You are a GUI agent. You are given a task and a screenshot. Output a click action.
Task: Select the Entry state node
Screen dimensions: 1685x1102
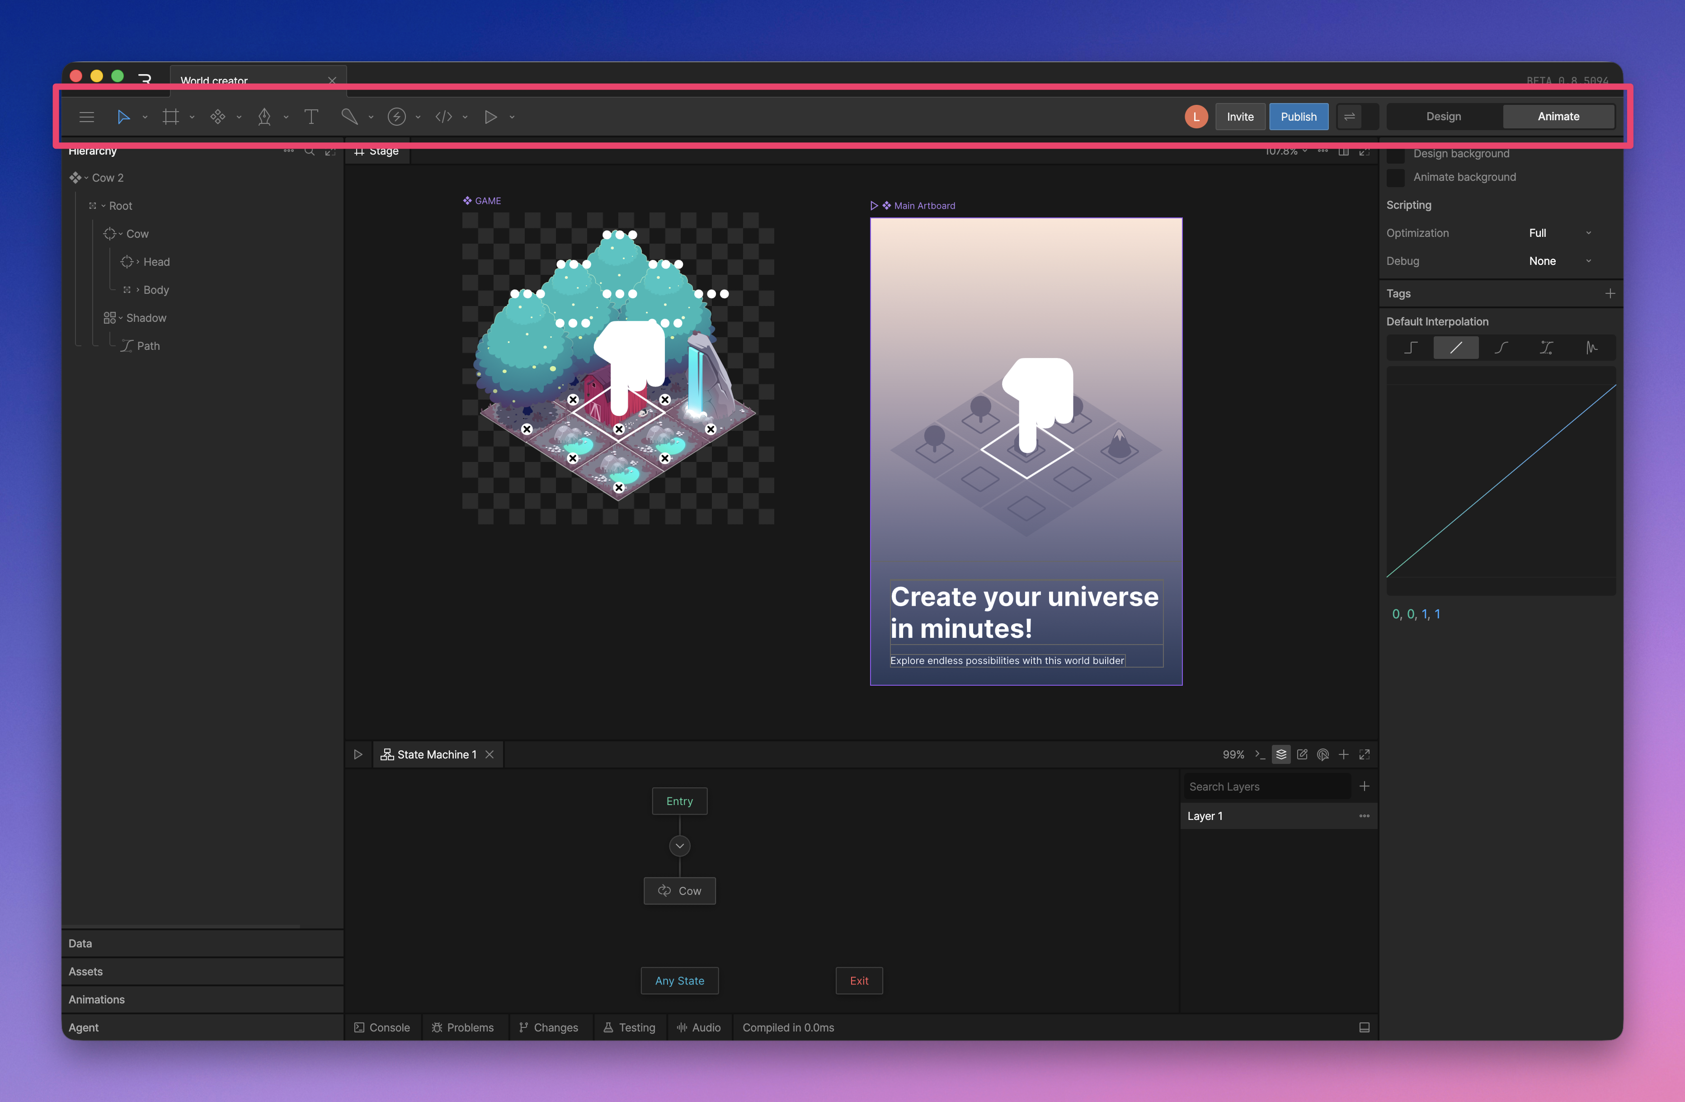coord(680,801)
